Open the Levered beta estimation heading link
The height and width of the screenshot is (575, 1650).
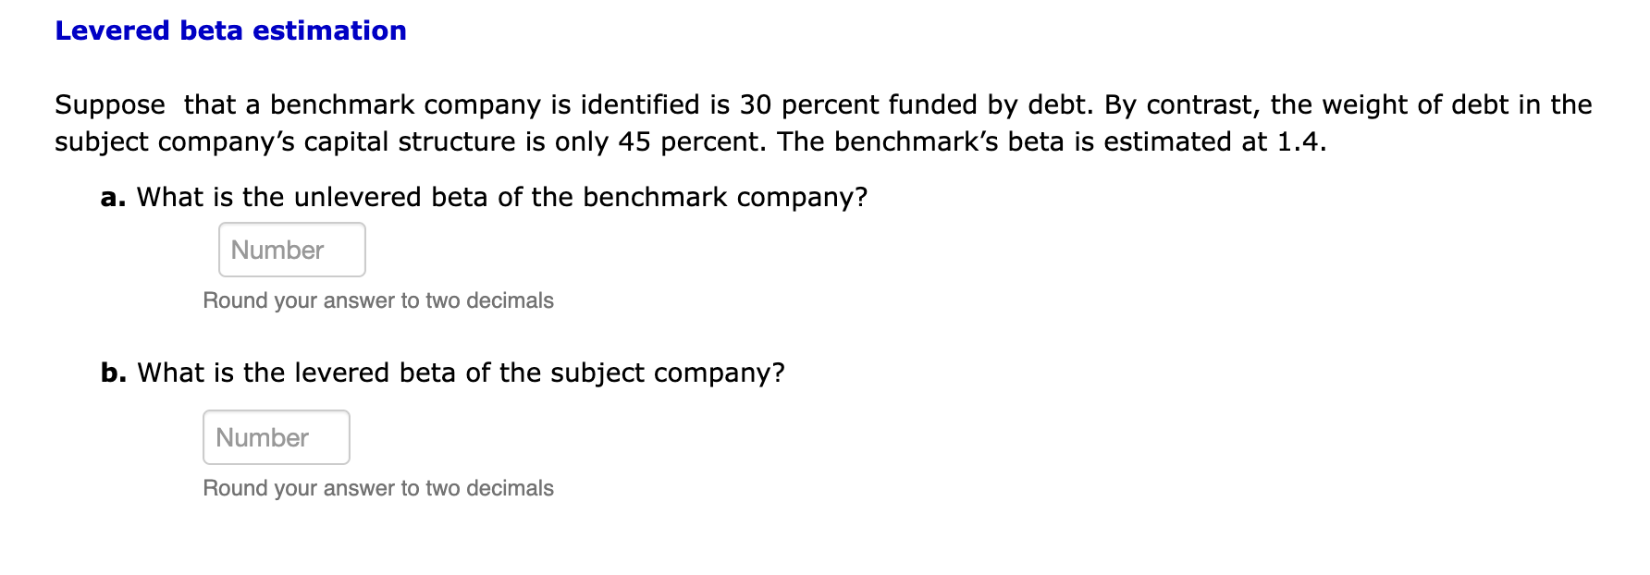(x=228, y=30)
